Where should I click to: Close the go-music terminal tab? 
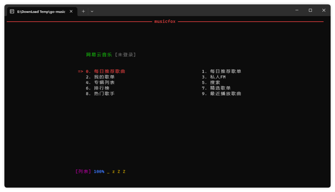pyautogui.click(x=71, y=11)
